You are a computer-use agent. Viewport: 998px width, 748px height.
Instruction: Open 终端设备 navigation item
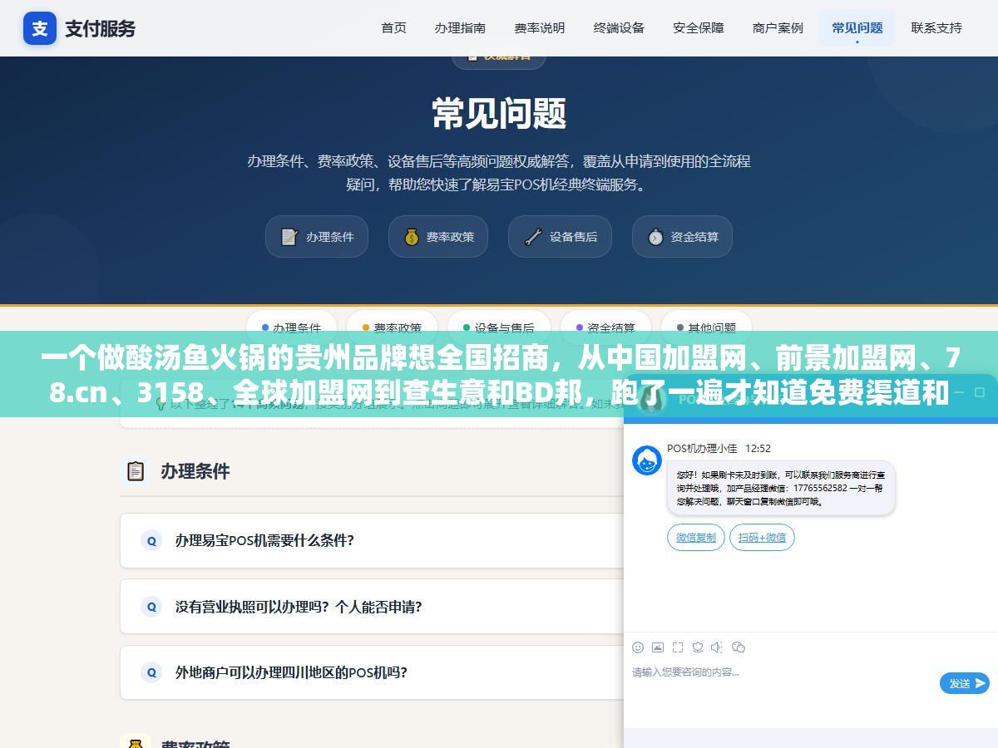(619, 27)
